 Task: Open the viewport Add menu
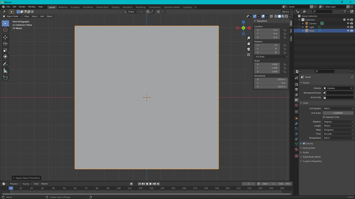point(42,16)
